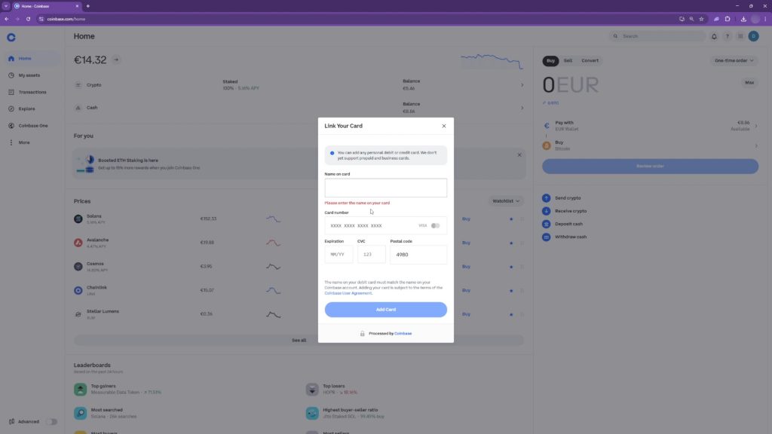Expand the Buy Bitcoin asset row

point(650,145)
